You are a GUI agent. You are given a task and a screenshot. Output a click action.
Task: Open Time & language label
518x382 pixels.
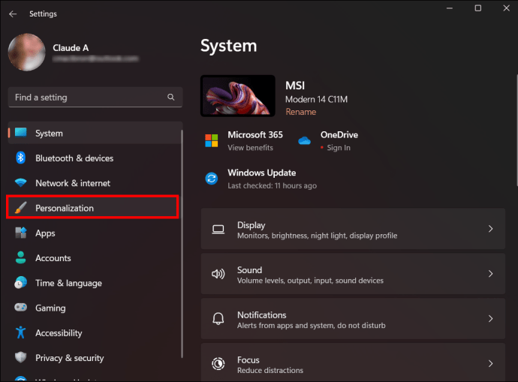pyautogui.click(x=68, y=283)
